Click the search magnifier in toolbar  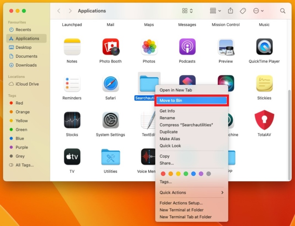[x=282, y=11]
